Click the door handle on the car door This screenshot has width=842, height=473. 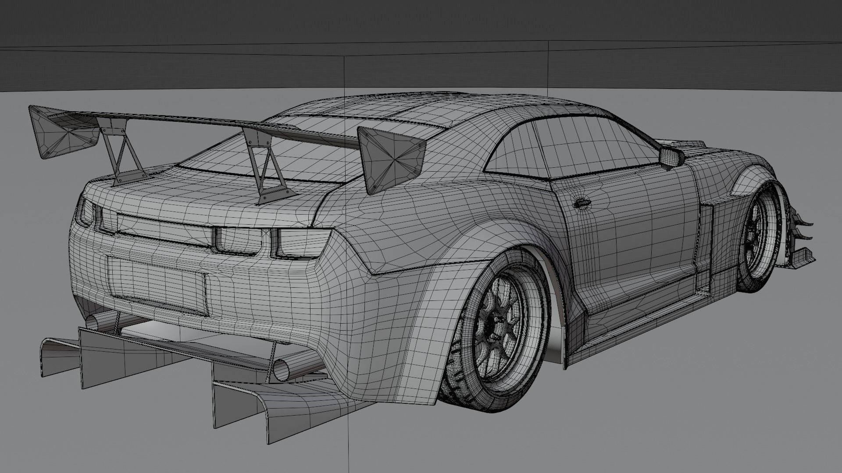point(582,203)
